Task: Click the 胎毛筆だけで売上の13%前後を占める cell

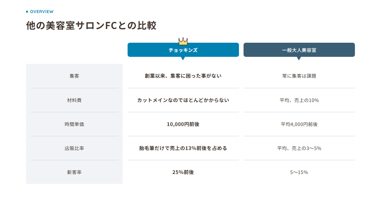Action: click(183, 148)
